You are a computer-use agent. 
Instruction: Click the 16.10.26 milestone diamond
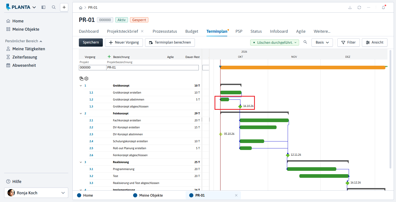pos(240,106)
